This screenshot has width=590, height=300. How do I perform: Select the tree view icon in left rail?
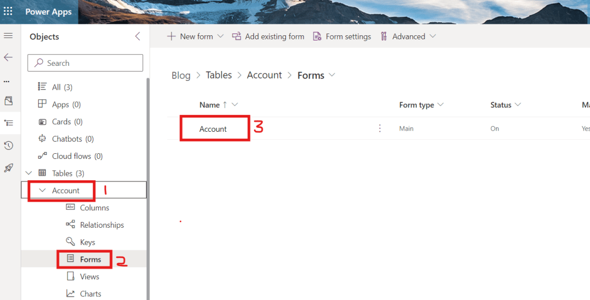(x=8, y=123)
